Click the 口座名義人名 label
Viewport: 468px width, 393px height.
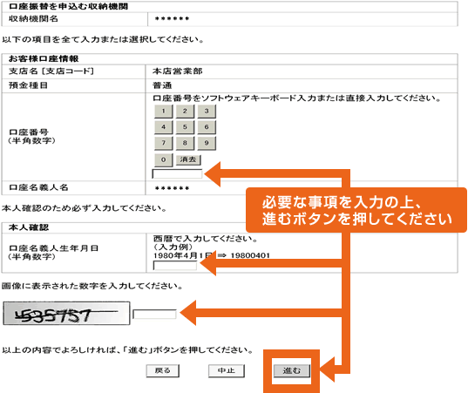[x=39, y=187]
